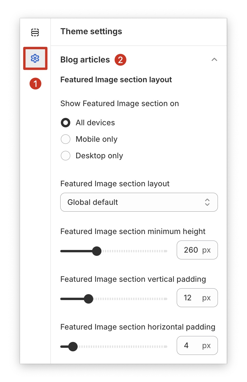Collapse the Blog articles settings group
247x382 pixels.
point(214,60)
